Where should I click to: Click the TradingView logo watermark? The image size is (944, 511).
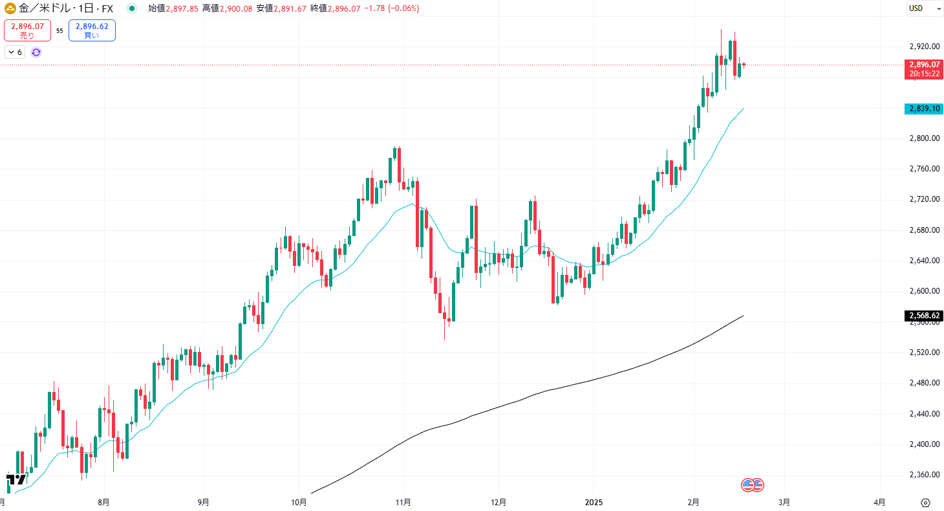pyautogui.click(x=17, y=479)
